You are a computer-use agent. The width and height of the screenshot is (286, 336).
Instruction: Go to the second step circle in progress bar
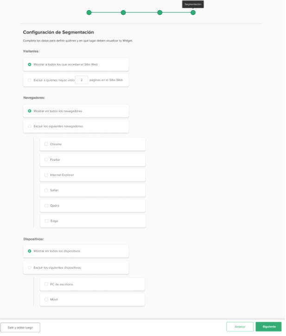click(123, 13)
